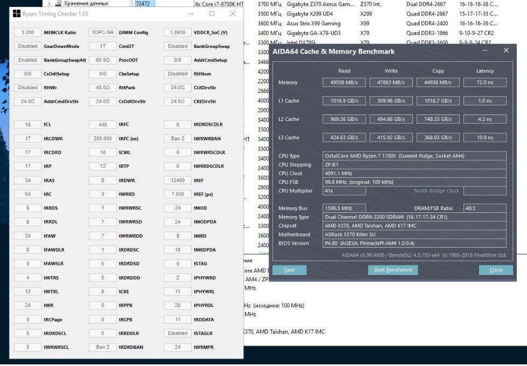
Task: Click the Cmd2T field showing 1T
Action: [x=102, y=46]
